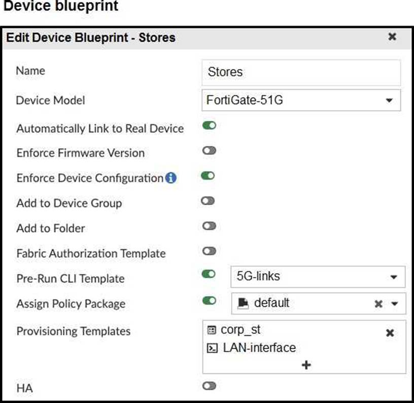Click the Name input field containing Stores
414x403 pixels.
tap(300, 72)
